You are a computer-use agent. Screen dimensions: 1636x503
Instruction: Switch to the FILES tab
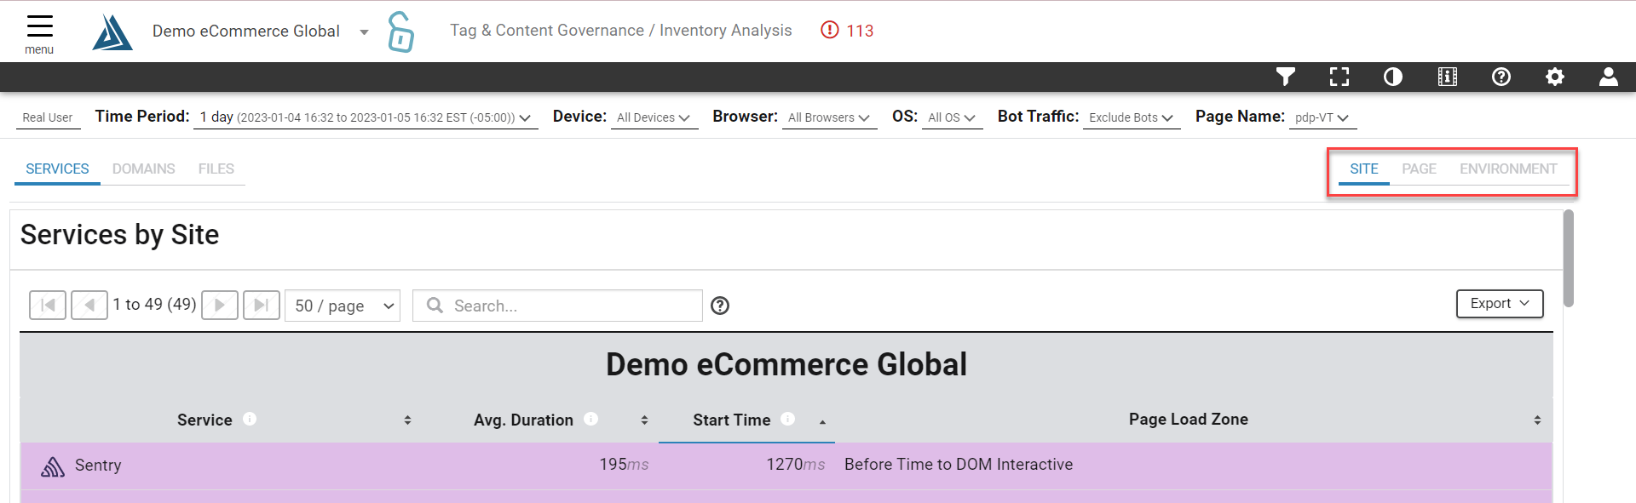[x=216, y=169]
